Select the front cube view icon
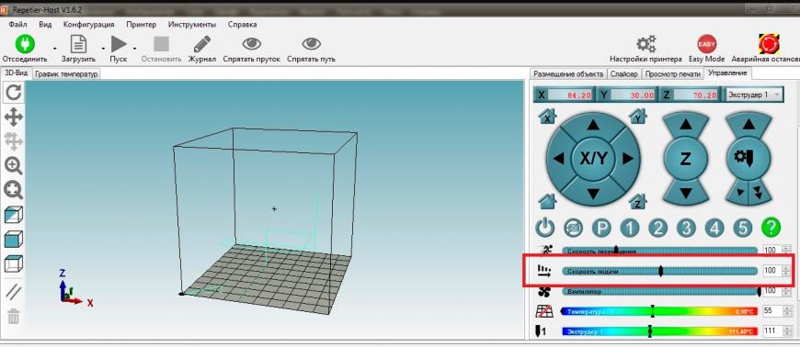800x347 pixels. coord(13,240)
